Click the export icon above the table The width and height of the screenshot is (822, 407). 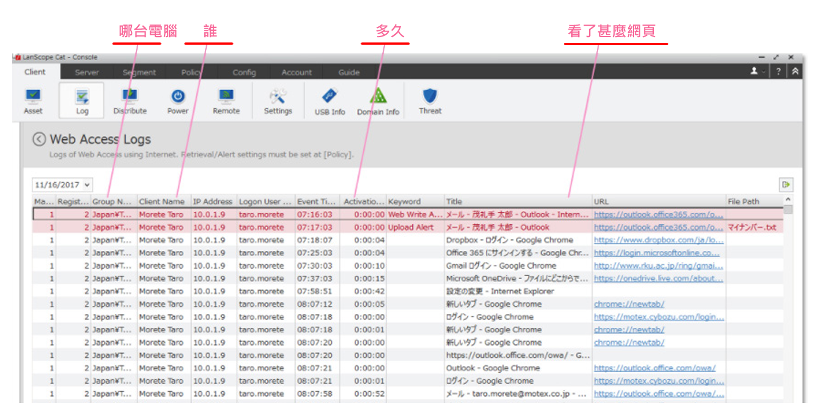tap(787, 184)
